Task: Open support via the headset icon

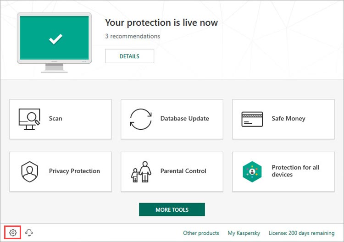Action: click(x=29, y=232)
